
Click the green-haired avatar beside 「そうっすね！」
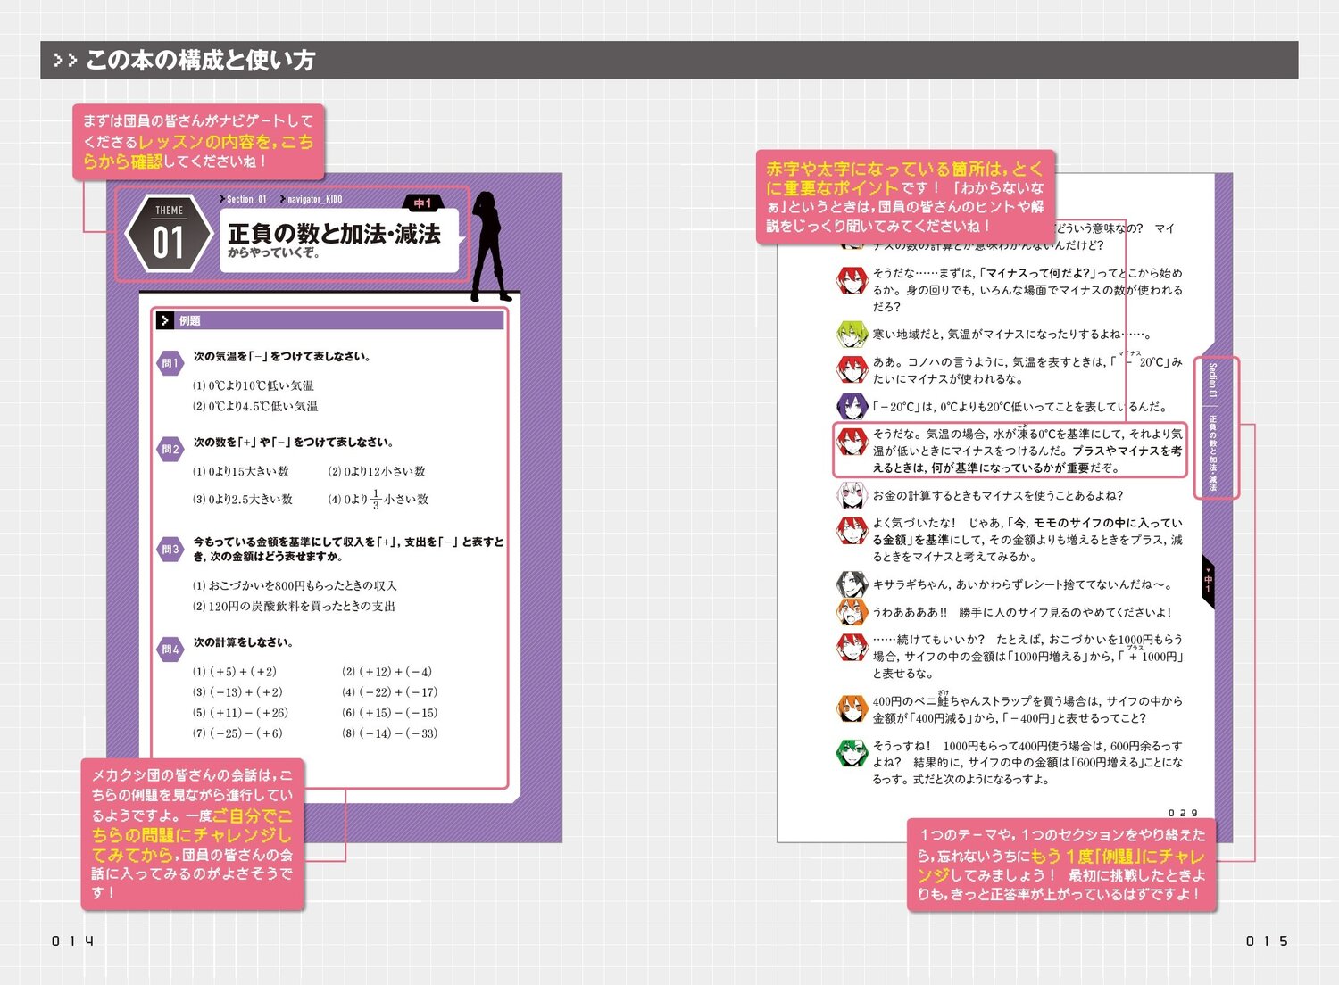pos(852,752)
